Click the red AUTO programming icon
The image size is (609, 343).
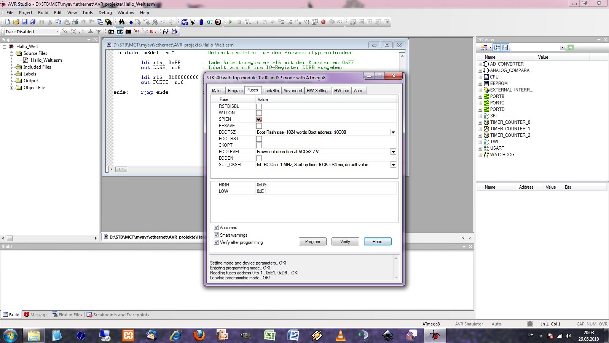[x=153, y=32]
